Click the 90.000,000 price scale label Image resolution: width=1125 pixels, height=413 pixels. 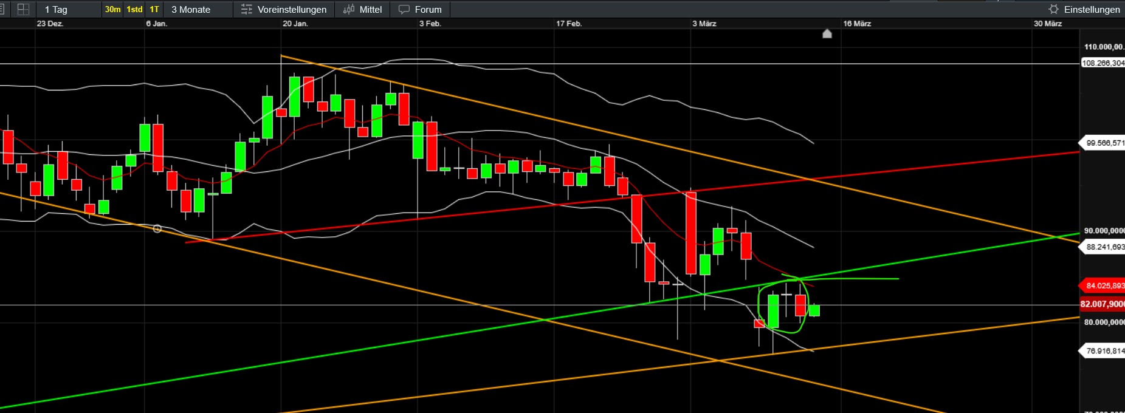tap(1104, 231)
